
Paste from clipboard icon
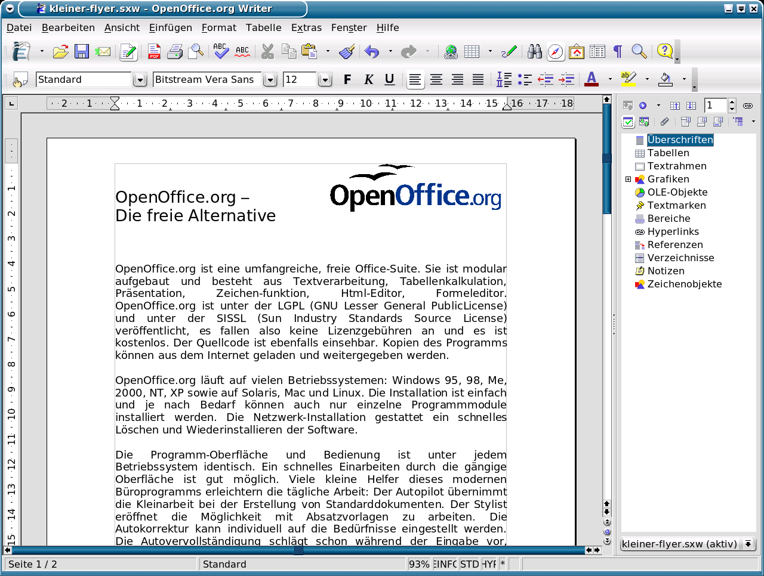[309, 52]
